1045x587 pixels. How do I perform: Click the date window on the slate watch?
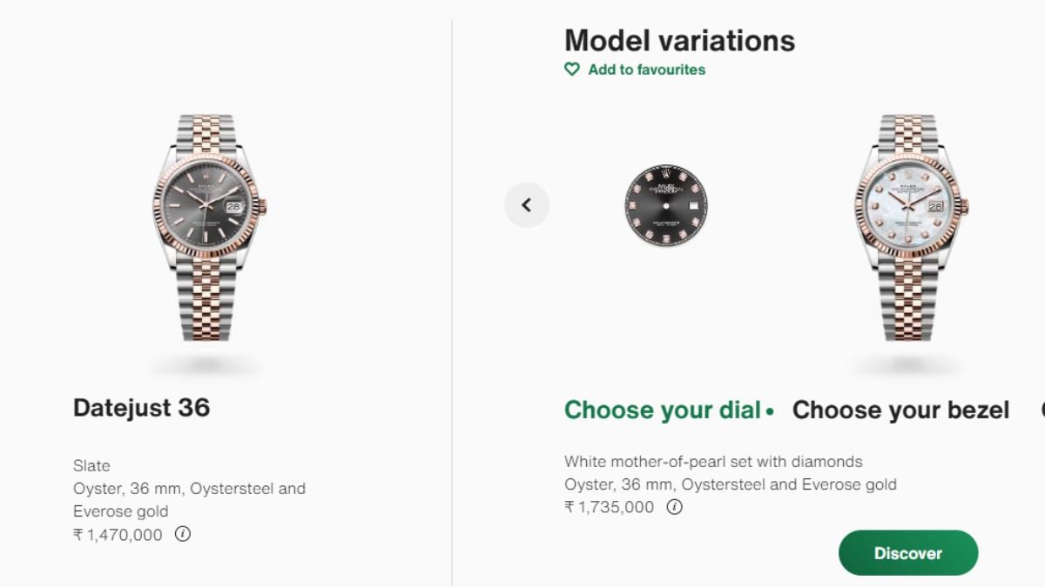[x=233, y=207]
